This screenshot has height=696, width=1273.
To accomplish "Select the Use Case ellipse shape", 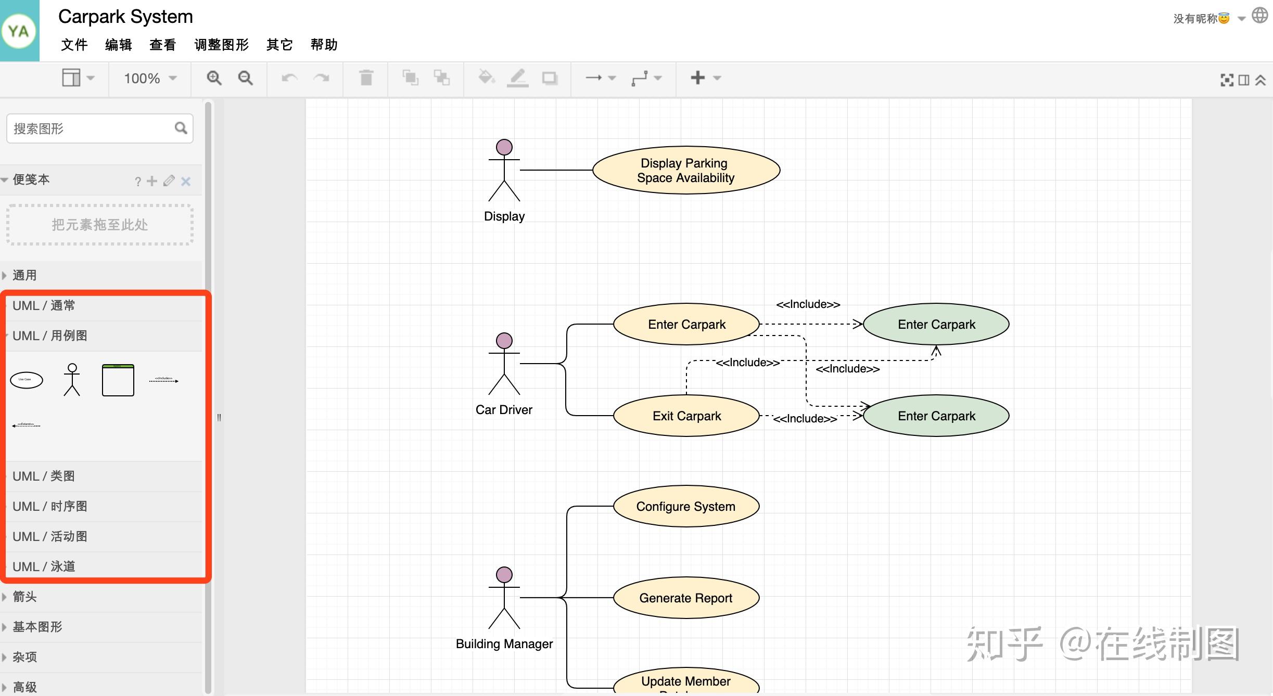I will coord(27,380).
